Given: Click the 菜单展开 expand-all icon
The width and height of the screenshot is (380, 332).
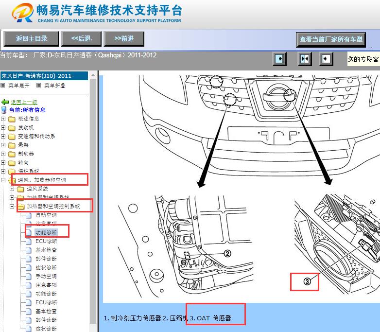Looking at the screenshot, I should [x=2, y=86].
